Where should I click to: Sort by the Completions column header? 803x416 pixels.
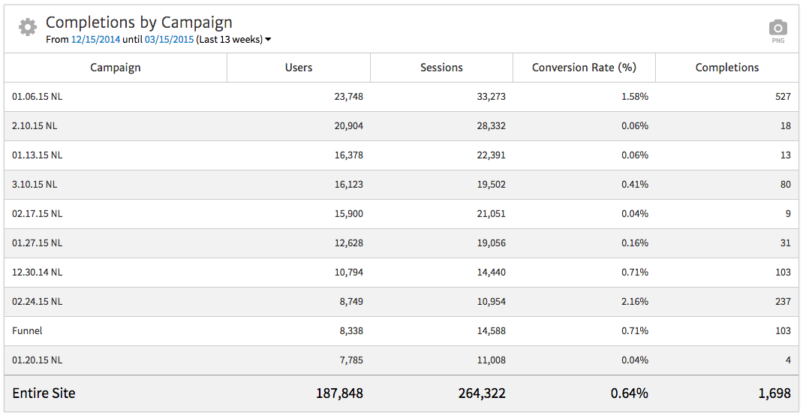pyautogui.click(x=726, y=68)
